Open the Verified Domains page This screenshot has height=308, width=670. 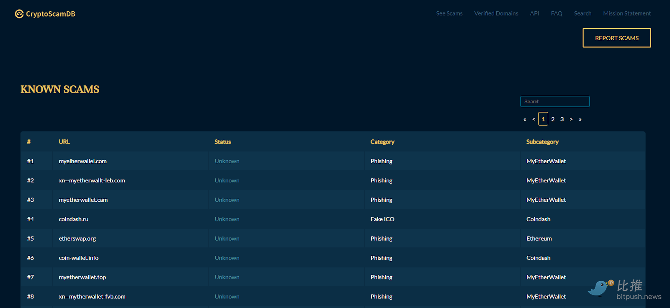(496, 13)
